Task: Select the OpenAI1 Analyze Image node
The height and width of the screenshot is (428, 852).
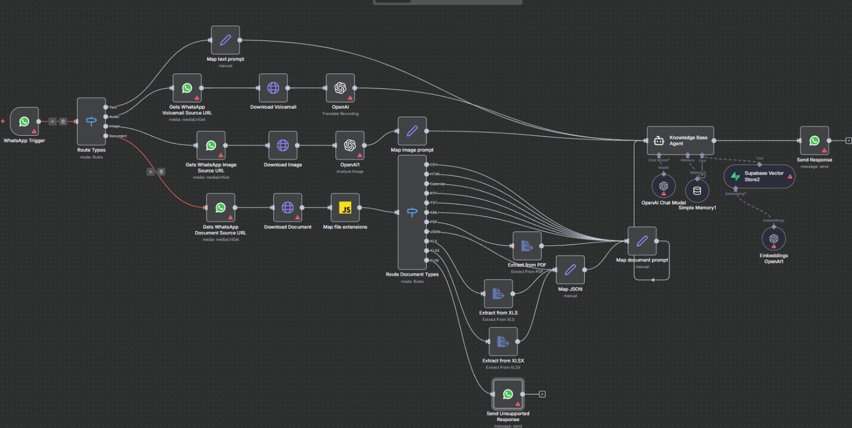Action: (x=350, y=145)
